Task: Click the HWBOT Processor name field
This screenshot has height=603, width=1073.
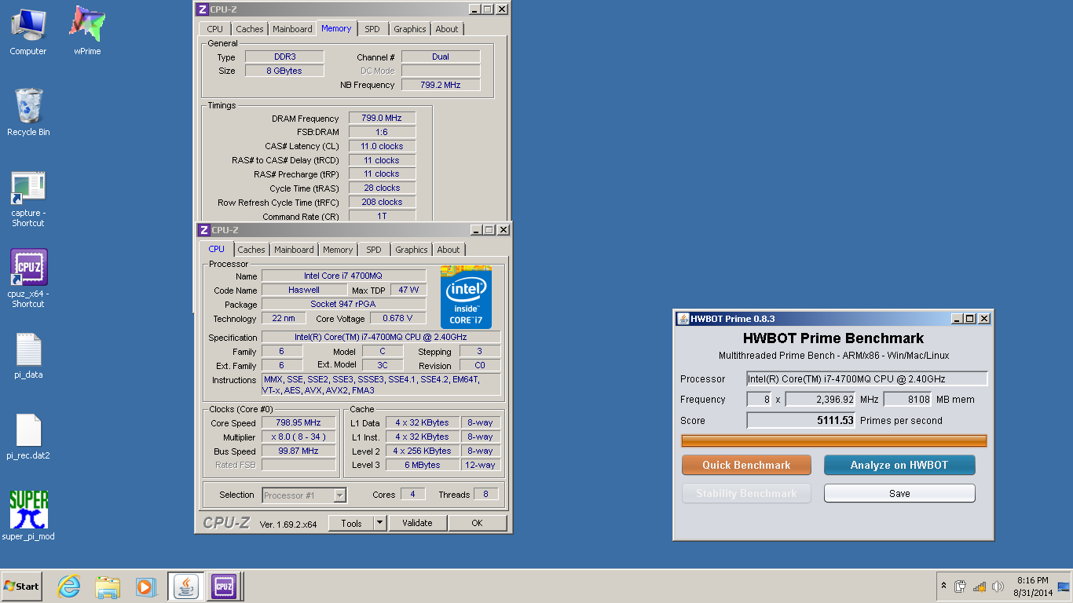Action: [866, 378]
